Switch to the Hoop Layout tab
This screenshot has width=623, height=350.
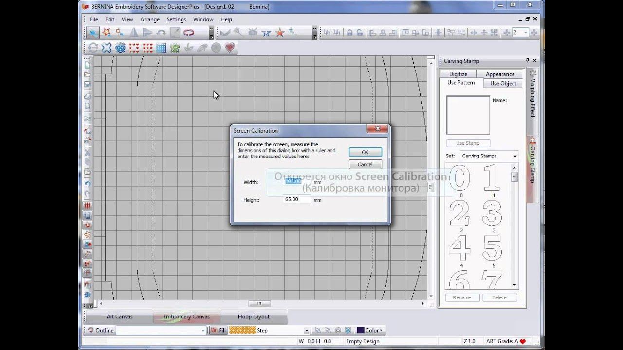pos(254,316)
